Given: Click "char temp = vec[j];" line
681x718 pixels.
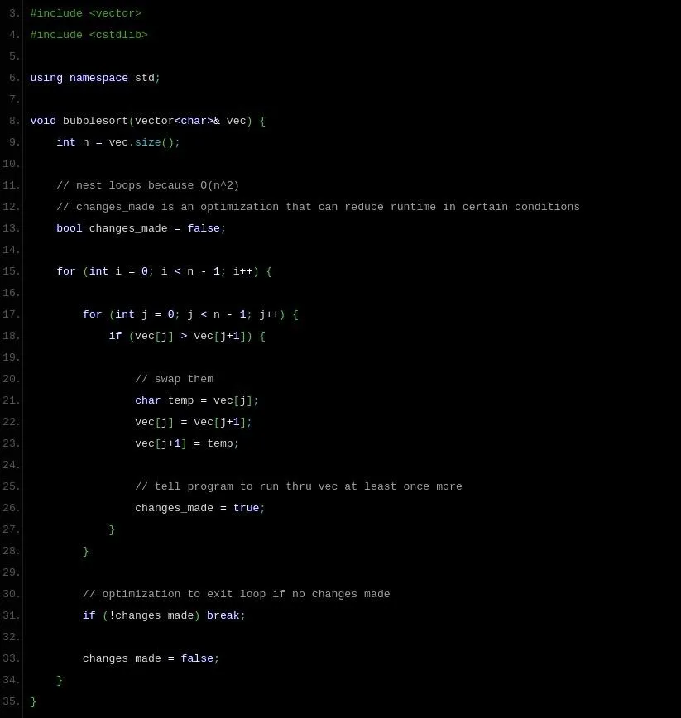Looking at the screenshot, I should pyautogui.click(x=196, y=400).
